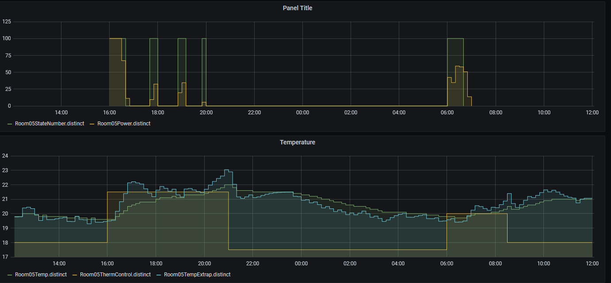
Task: Click the blue temperature spike near 08:30
Action: tap(509, 194)
